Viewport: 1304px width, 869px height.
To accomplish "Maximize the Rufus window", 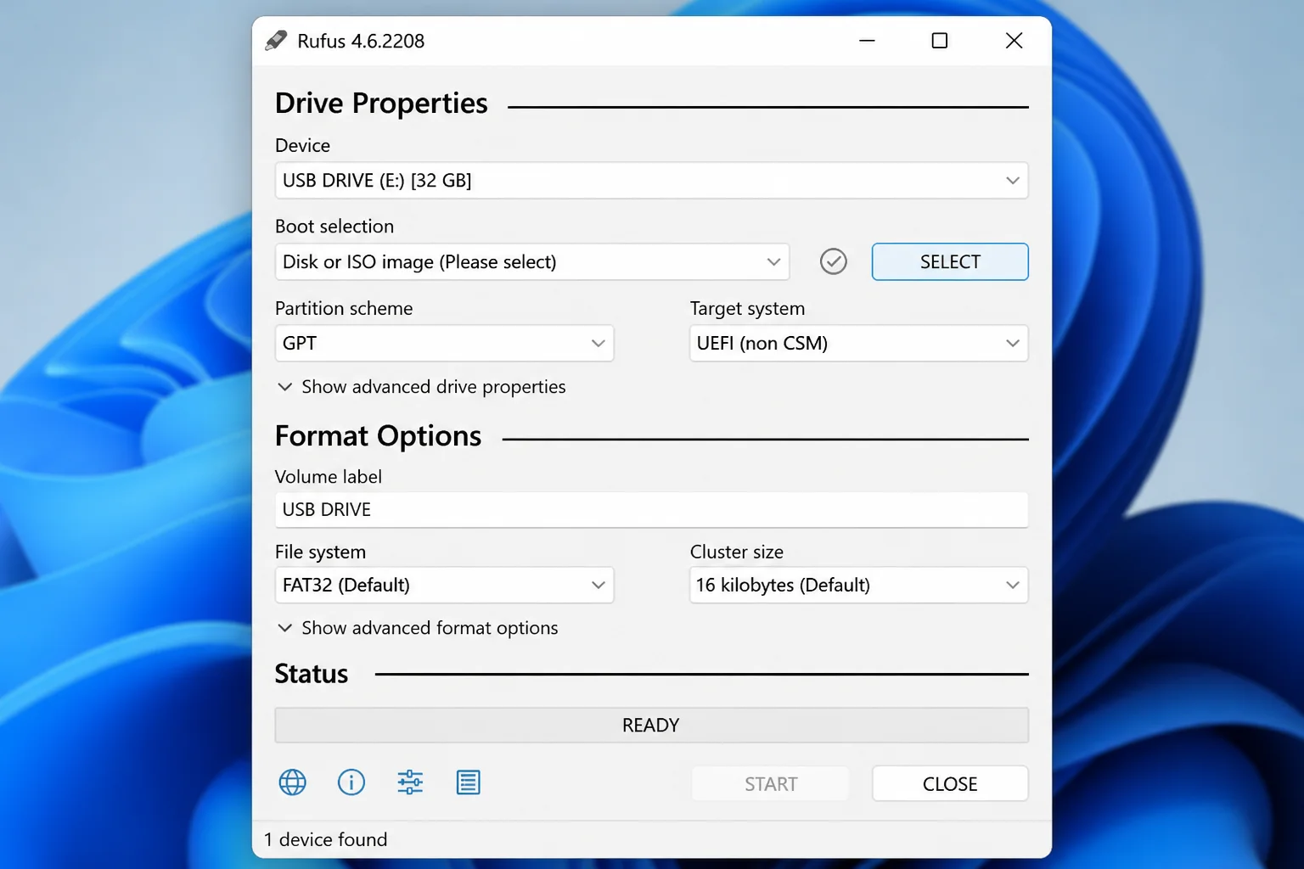I will pos(939,41).
